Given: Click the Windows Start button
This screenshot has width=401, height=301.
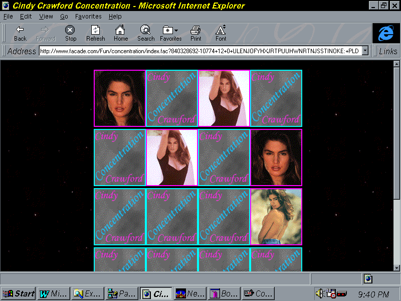Looking at the screenshot, I should click(x=19, y=294).
